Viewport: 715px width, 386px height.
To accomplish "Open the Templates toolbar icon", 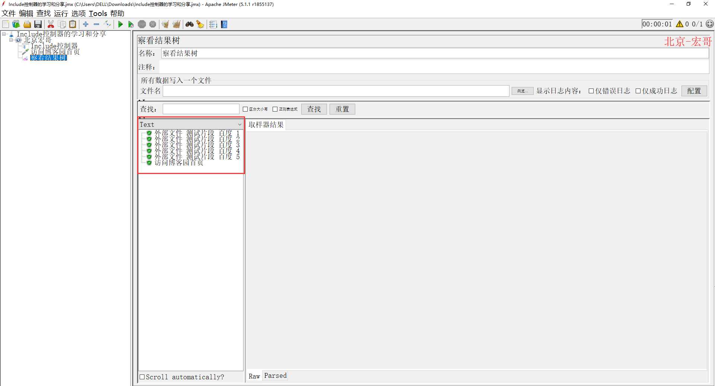I will click(16, 25).
